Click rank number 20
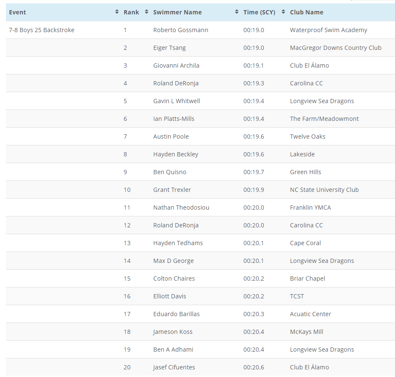This screenshot has height=377, width=395. pos(127,367)
